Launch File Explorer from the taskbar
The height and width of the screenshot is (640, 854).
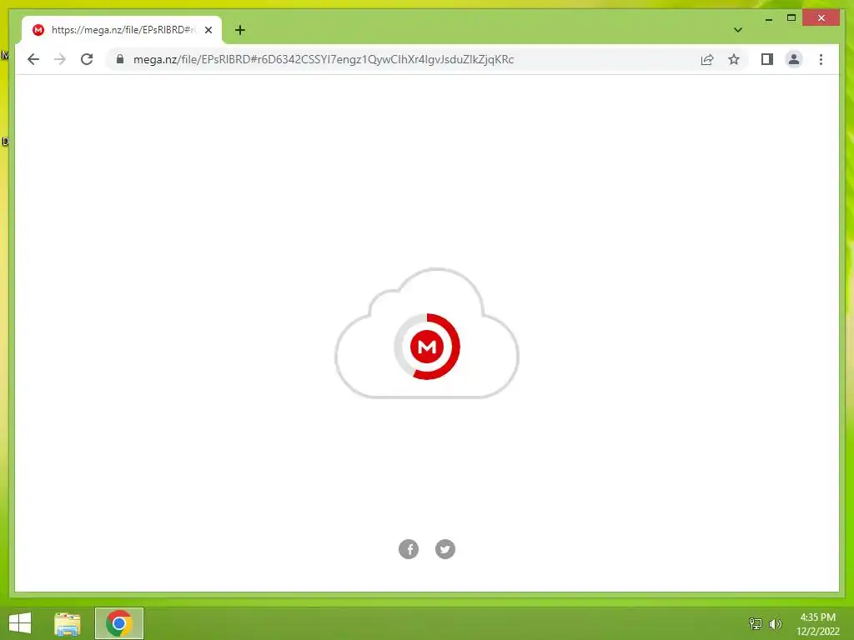68,623
